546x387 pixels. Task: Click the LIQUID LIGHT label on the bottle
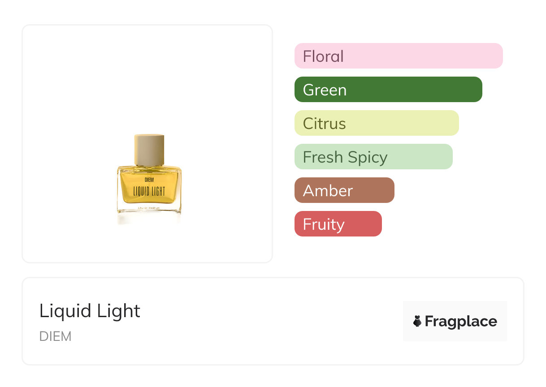point(149,191)
